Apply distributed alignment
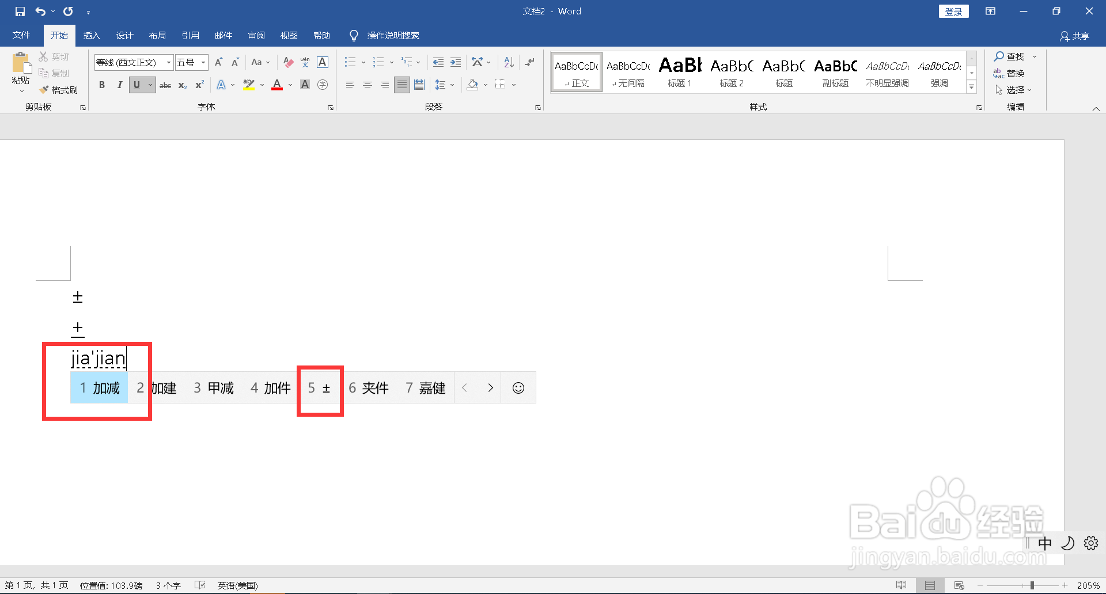 [x=419, y=85]
